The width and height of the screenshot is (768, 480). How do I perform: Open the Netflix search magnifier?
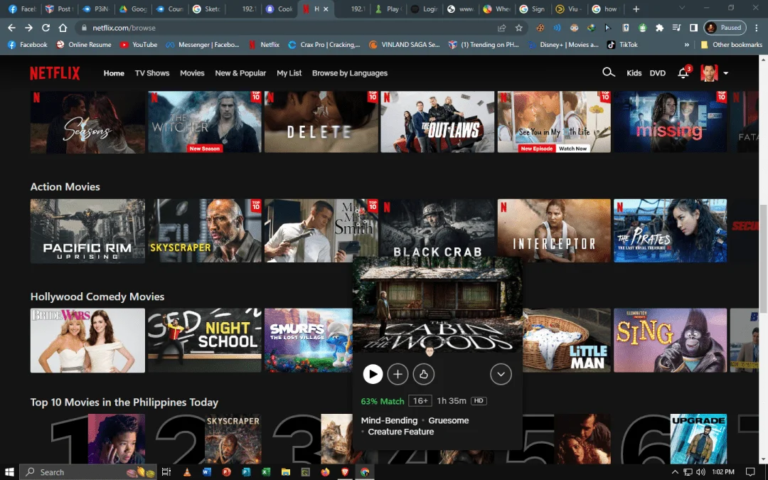(x=608, y=73)
